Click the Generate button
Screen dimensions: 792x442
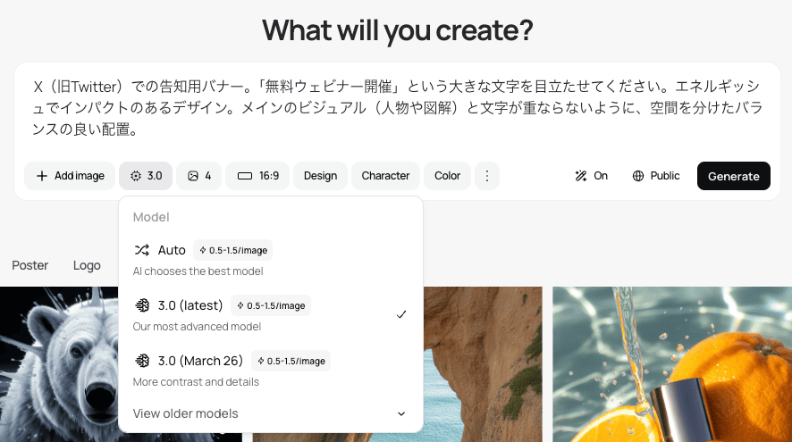pyautogui.click(x=733, y=176)
